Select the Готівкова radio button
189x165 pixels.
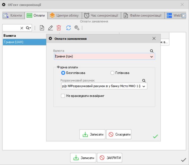click(x=112, y=73)
